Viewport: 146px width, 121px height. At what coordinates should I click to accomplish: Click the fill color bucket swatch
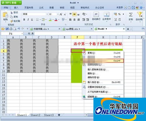click(50, 20)
